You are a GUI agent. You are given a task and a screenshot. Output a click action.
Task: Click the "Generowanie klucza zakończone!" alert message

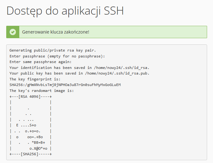click(56, 32)
